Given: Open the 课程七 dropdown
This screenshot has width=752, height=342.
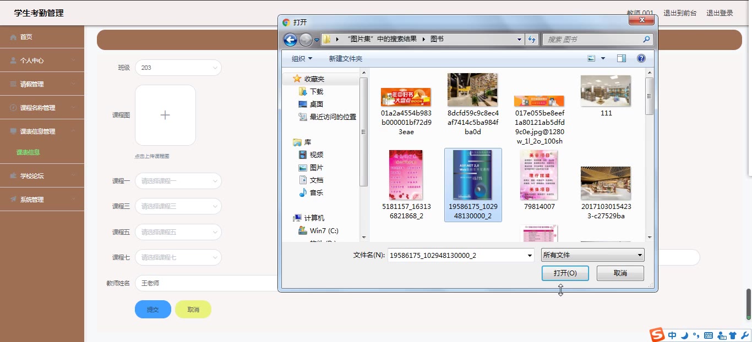Looking at the screenshot, I should pos(178,257).
